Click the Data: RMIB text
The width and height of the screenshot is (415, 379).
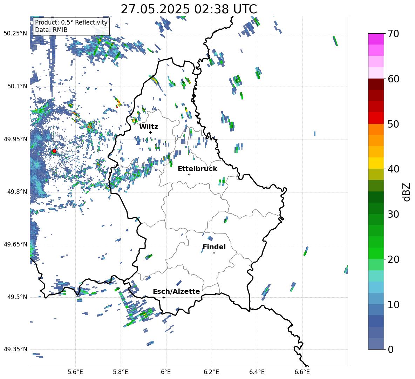51,30
